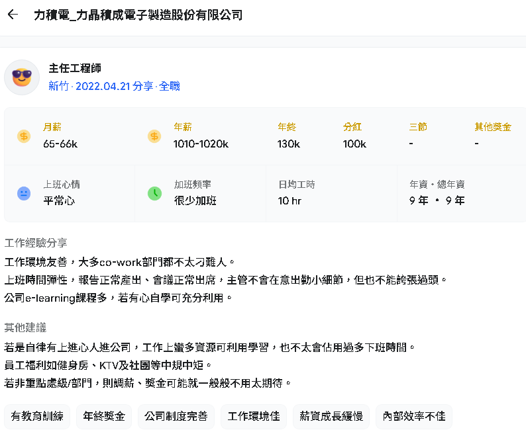Click the year-end bonus value 130k

pos(288,144)
